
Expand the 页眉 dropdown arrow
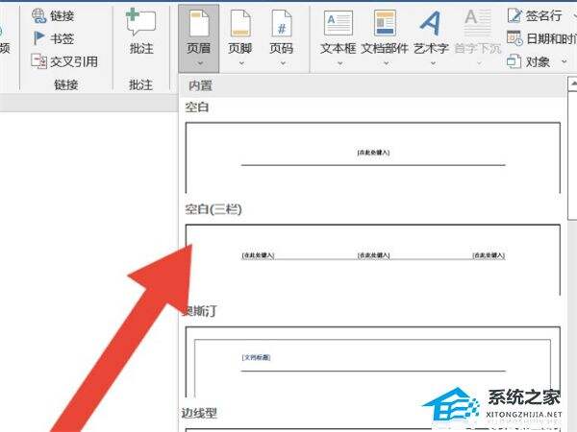pos(200,63)
